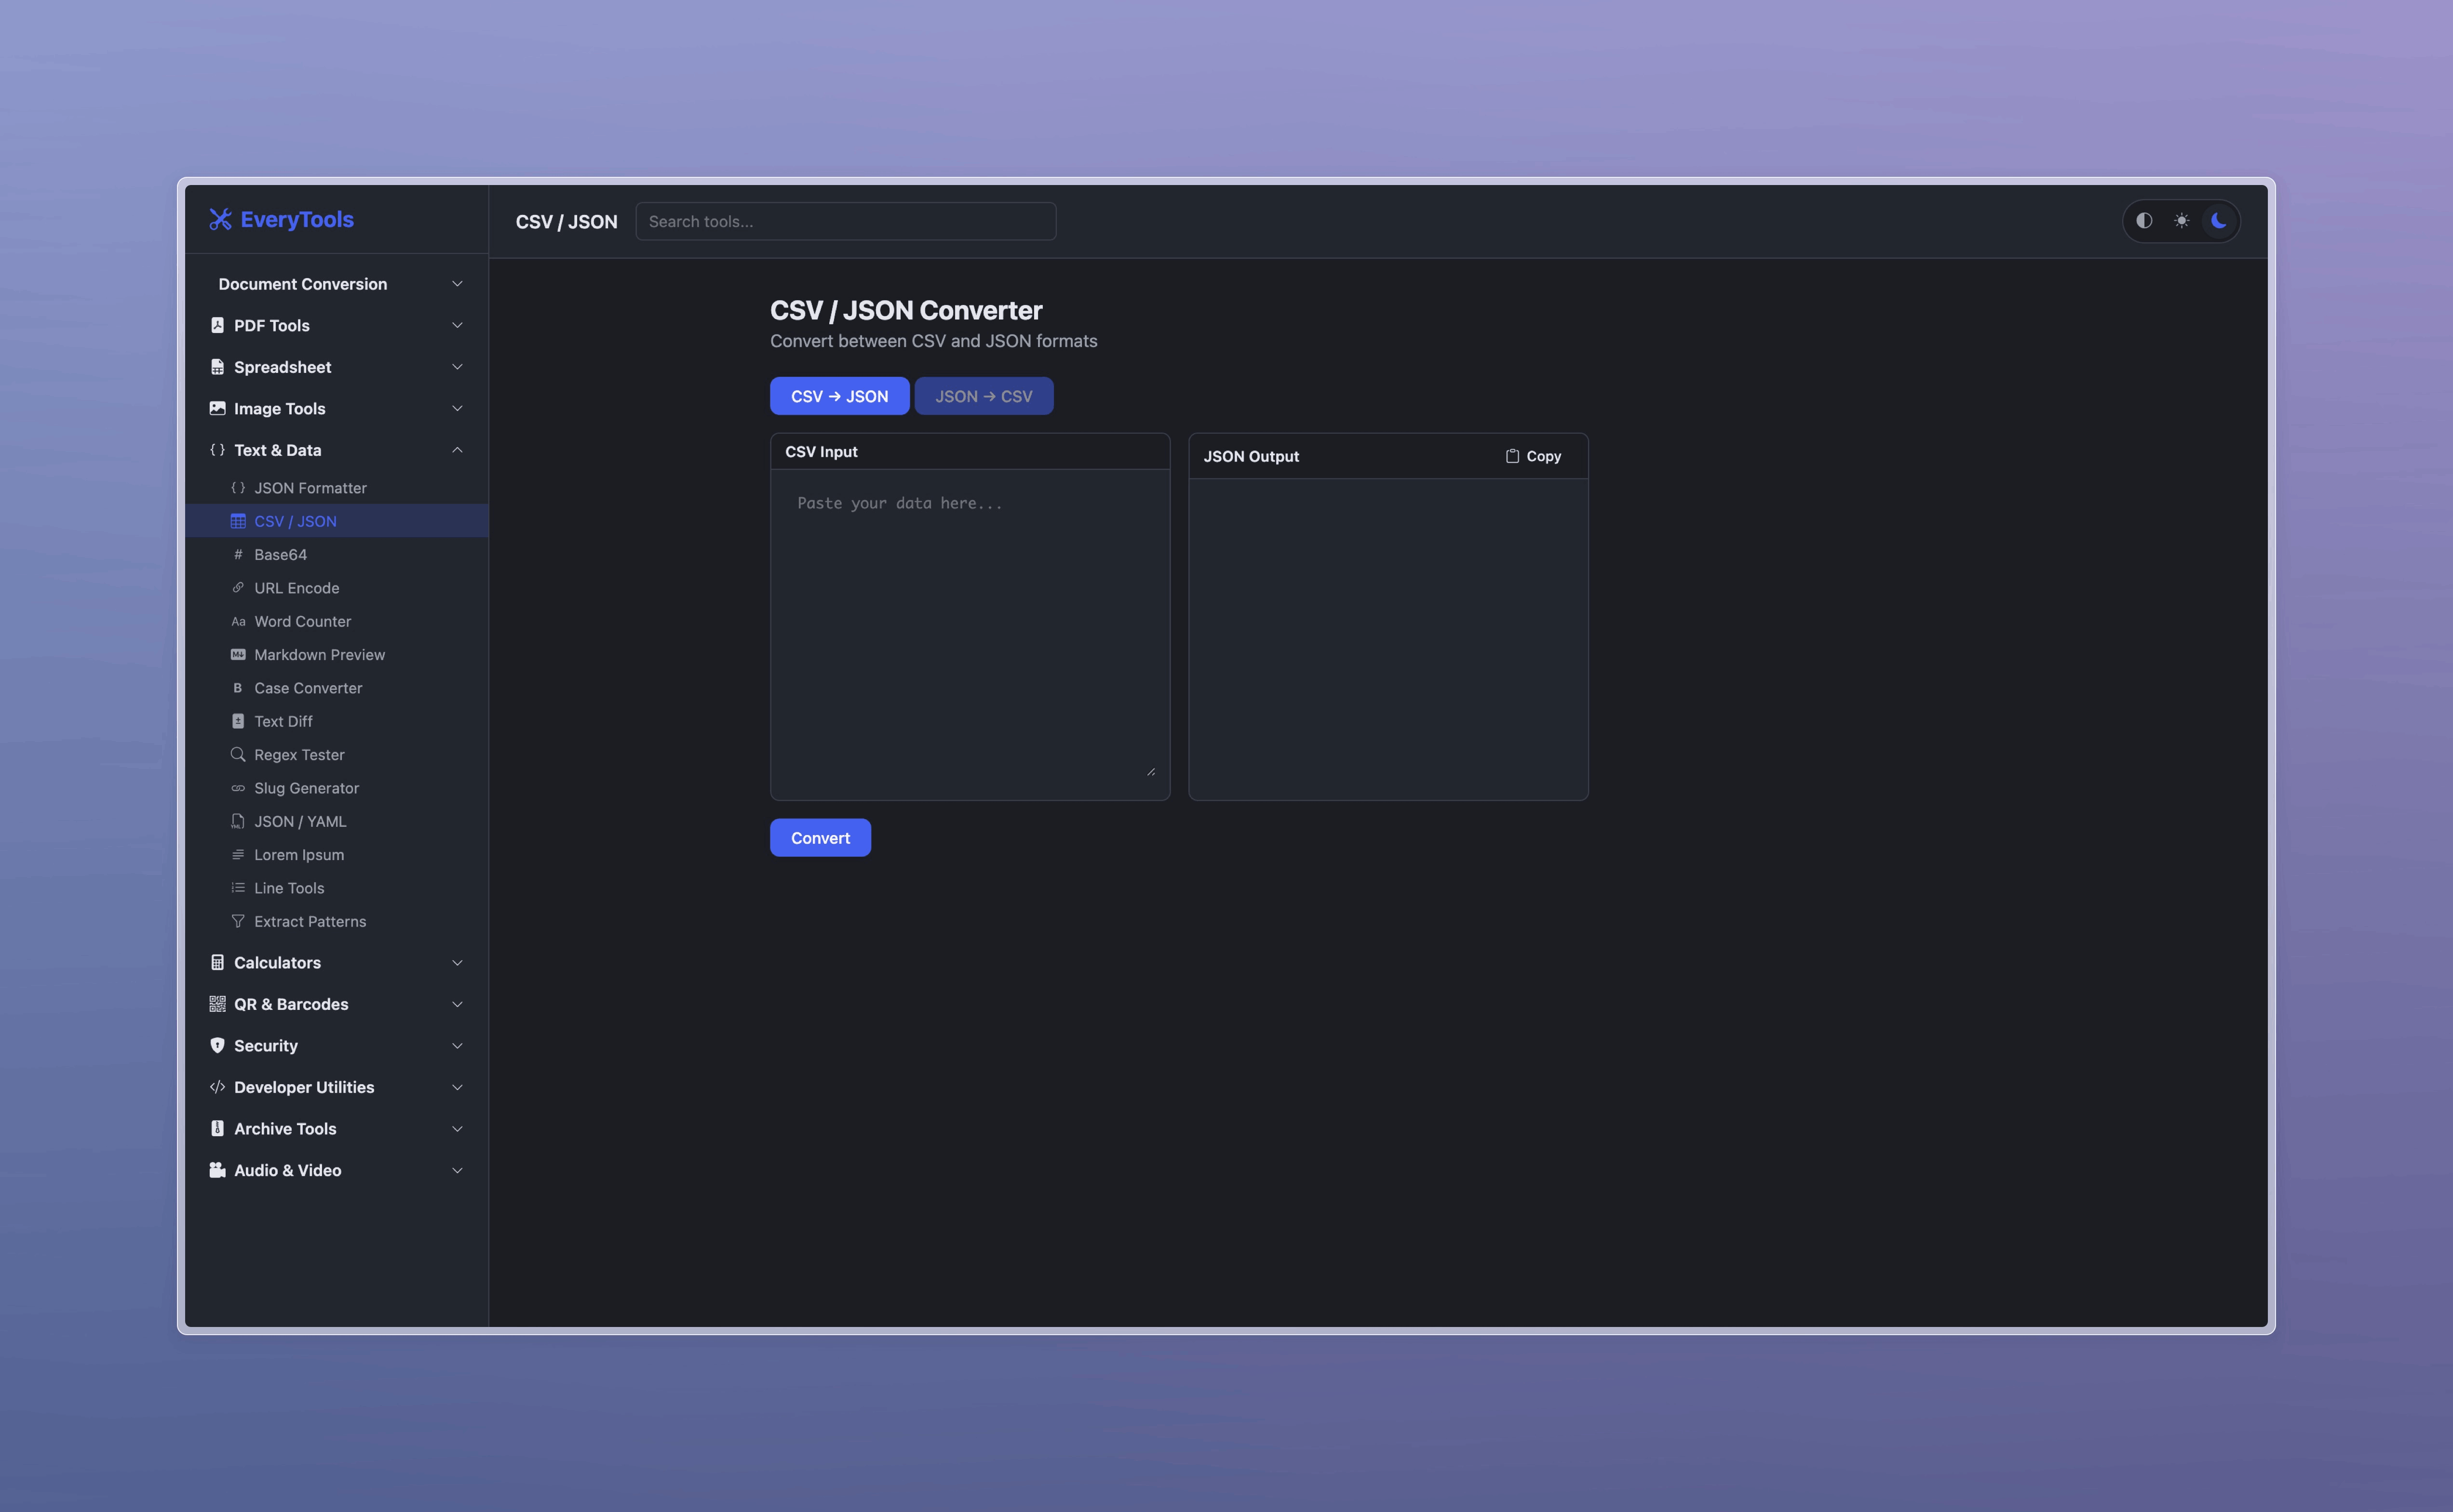This screenshot has width=2453, height=1512.
Task: Open the Base64 tool label
Action: (280, 554)
